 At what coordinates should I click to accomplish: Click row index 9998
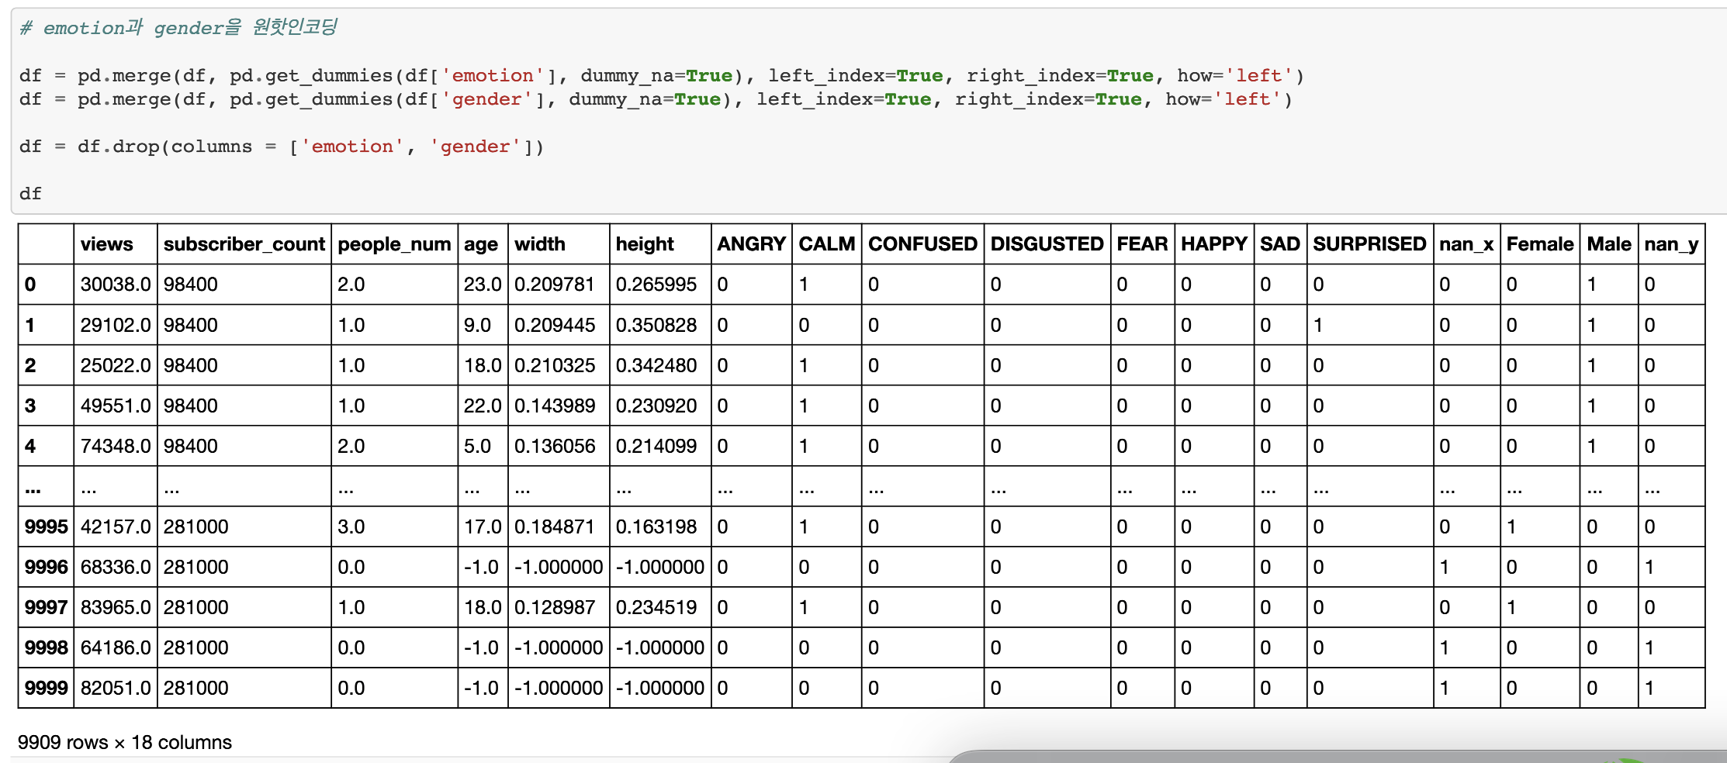(x=47, y=647)
